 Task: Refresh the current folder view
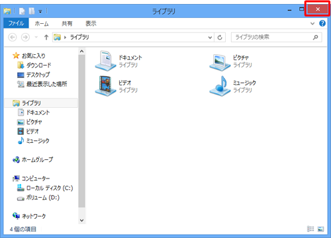coord(220,38)
